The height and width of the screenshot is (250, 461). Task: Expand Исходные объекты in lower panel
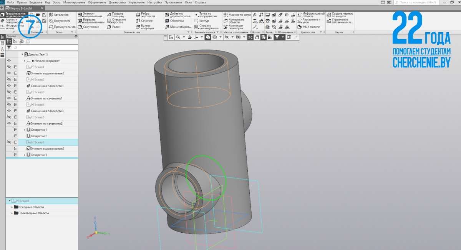pos(12,207)
